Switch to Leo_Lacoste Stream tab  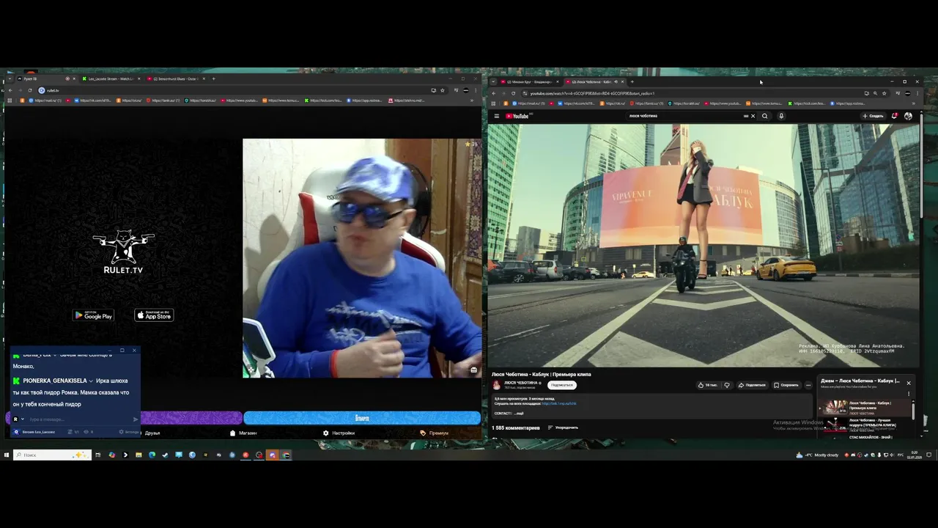coord(111,78)
